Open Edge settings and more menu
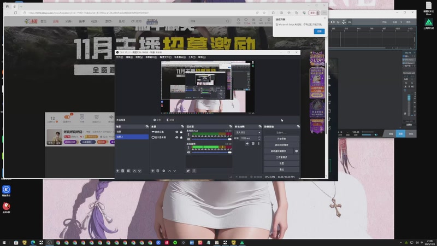This screenshot has width=437, height=246. click(324, 13)
